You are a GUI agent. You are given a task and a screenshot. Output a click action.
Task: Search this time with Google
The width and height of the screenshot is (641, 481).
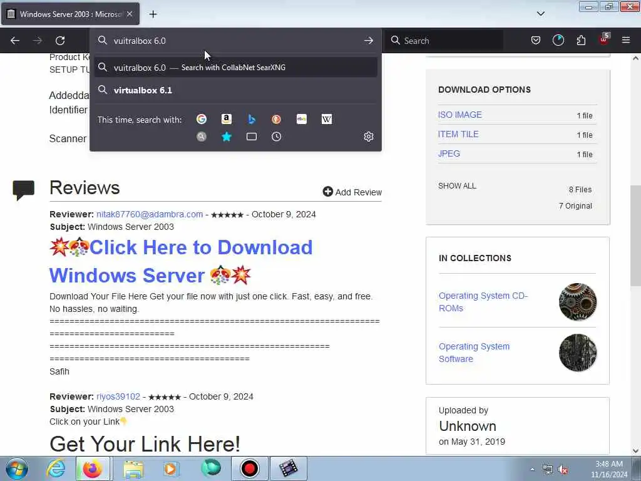(201, 119)
